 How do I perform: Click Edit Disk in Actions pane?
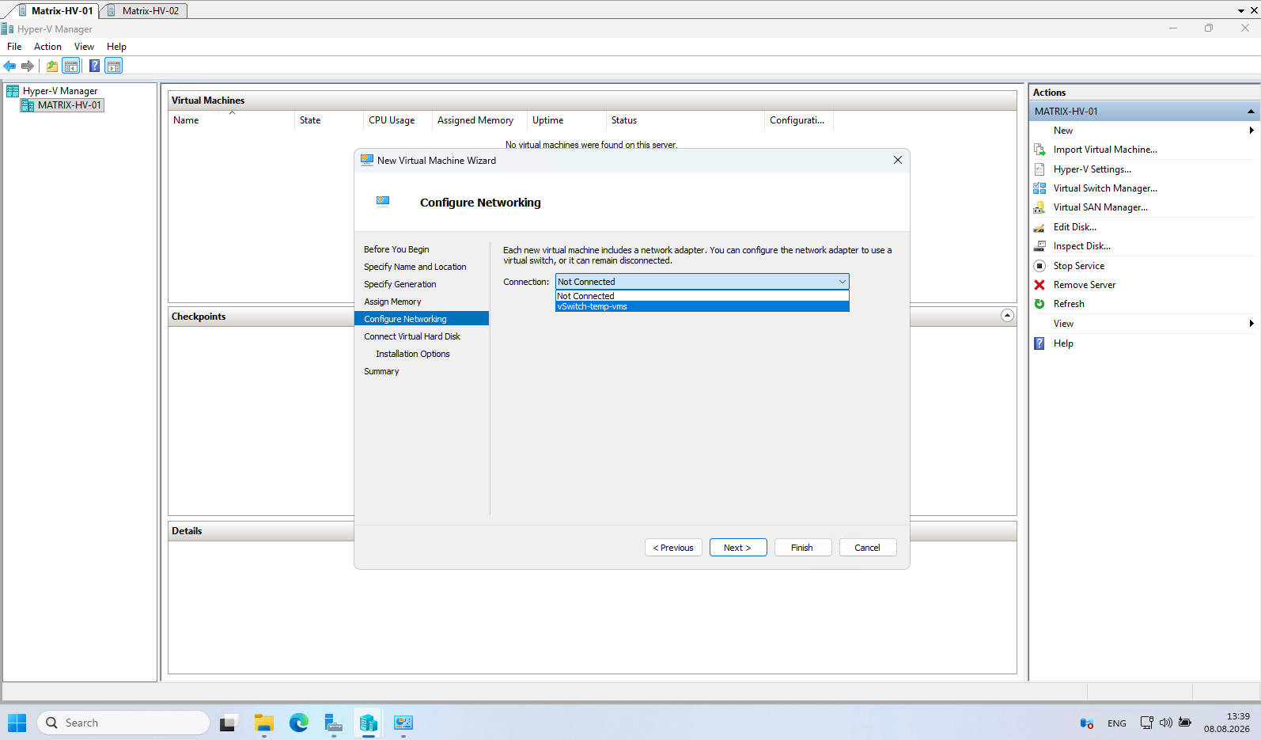click(1074, 227)
